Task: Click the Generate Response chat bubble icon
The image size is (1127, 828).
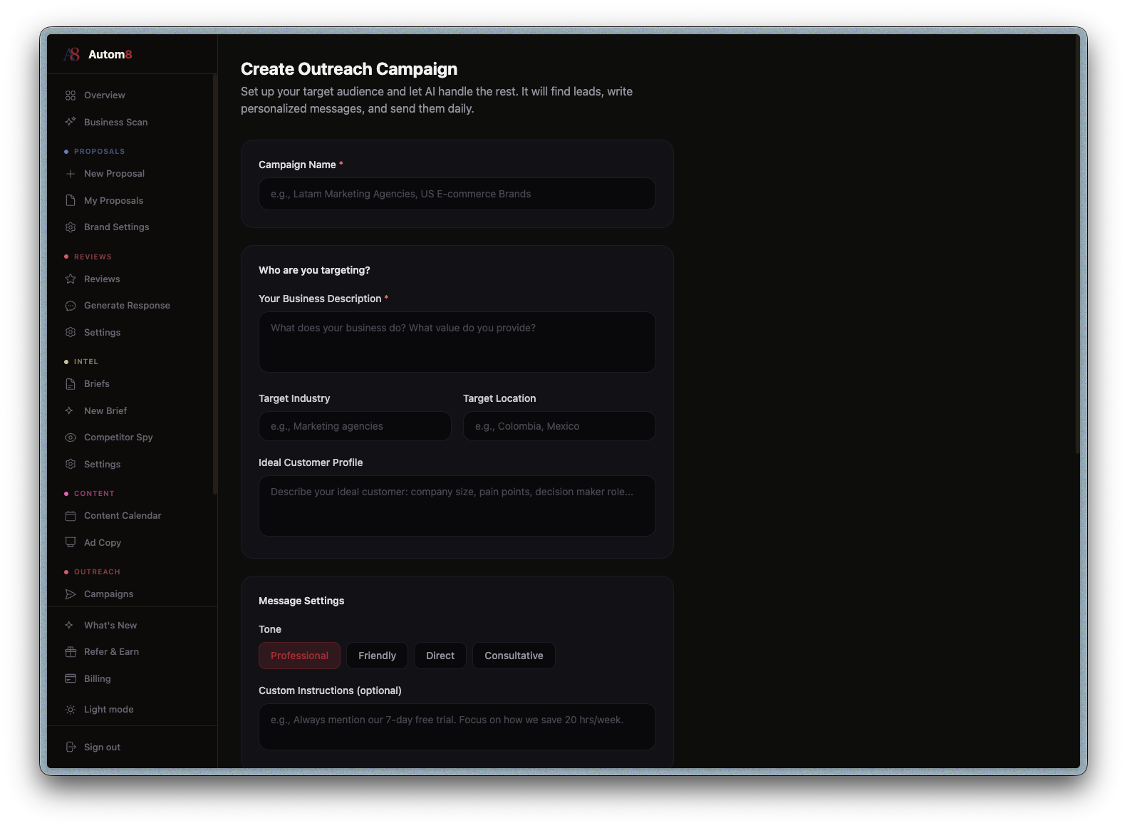Action: 71,306
